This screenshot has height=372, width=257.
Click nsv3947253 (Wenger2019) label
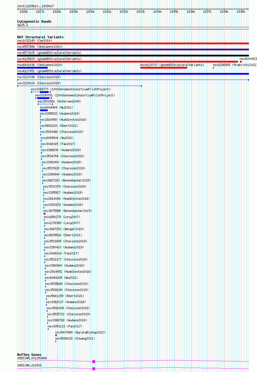point(64,229)
